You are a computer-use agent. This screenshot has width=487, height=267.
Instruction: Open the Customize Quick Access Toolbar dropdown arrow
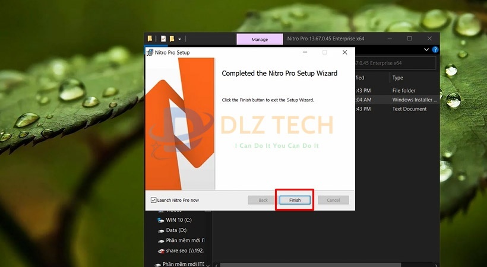(x=179, y=39)
